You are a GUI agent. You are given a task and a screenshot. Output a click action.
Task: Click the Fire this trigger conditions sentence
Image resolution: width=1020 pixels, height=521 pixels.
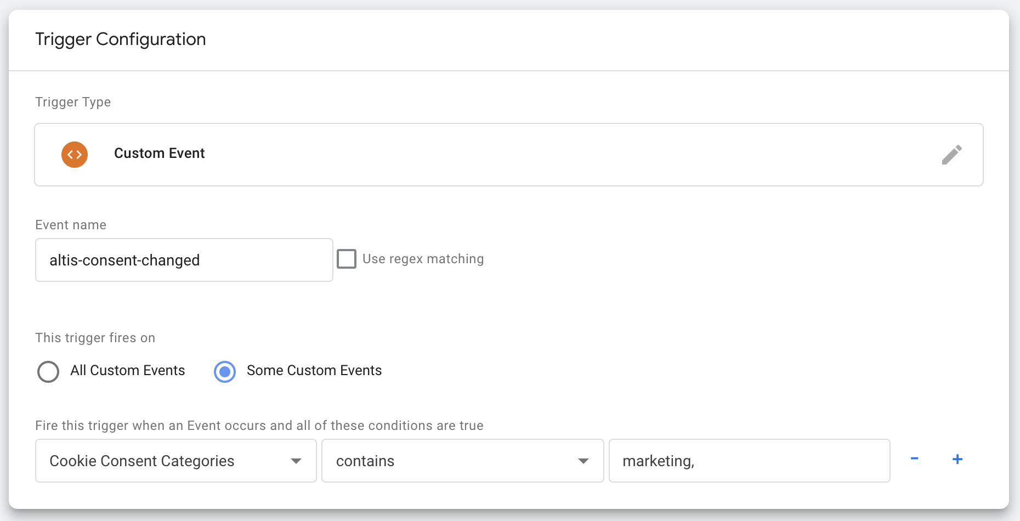click(259, 425)
